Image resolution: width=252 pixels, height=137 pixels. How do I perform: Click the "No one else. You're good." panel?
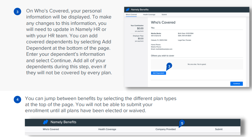197,65
